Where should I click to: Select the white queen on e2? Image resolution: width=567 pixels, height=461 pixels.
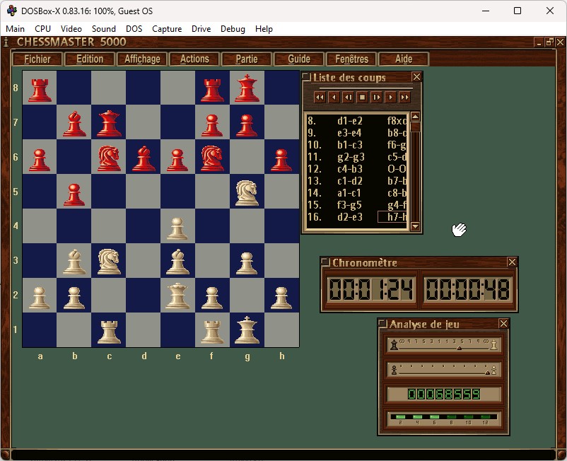pyautogui.click(x=177, y=296)
